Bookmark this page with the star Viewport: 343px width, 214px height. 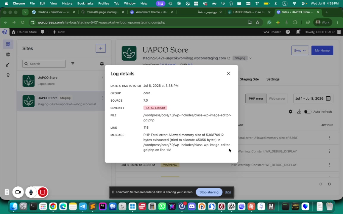pyautogui.click(x=258, y=22)
